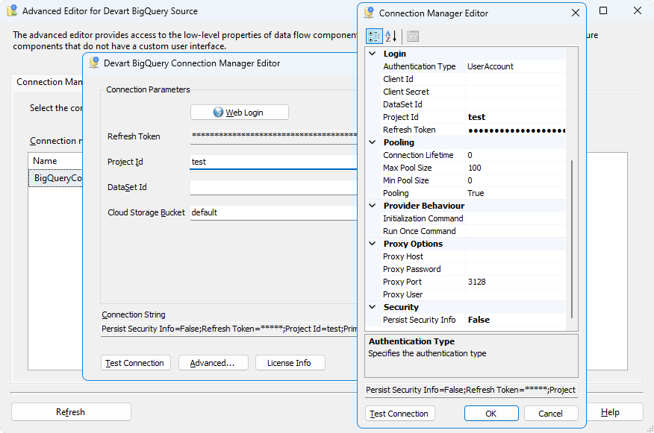
Task: Click the Devart BigQuery editor title icon
Action: 94,63
